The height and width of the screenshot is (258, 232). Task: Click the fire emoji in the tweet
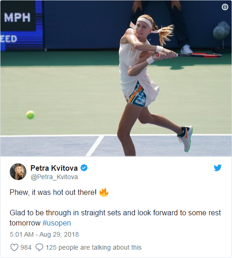(x=104, y=192)
